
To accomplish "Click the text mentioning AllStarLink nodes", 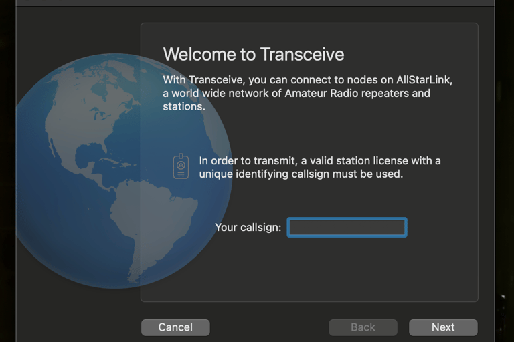I will point(307,93).
